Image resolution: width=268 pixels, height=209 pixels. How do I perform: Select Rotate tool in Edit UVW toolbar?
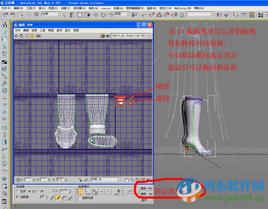click(x=21, y=36)
